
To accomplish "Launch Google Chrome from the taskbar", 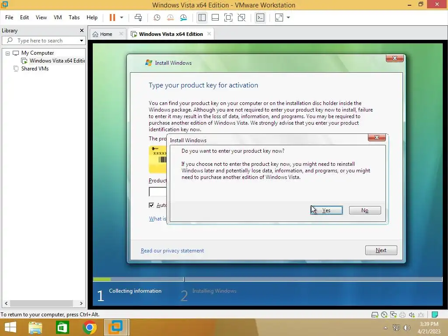I will 89,327.
